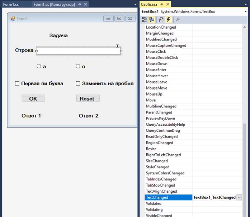250x217 pixels.
Task: Show the Properties list via the properties icon
Action: [x=161, y=20]
